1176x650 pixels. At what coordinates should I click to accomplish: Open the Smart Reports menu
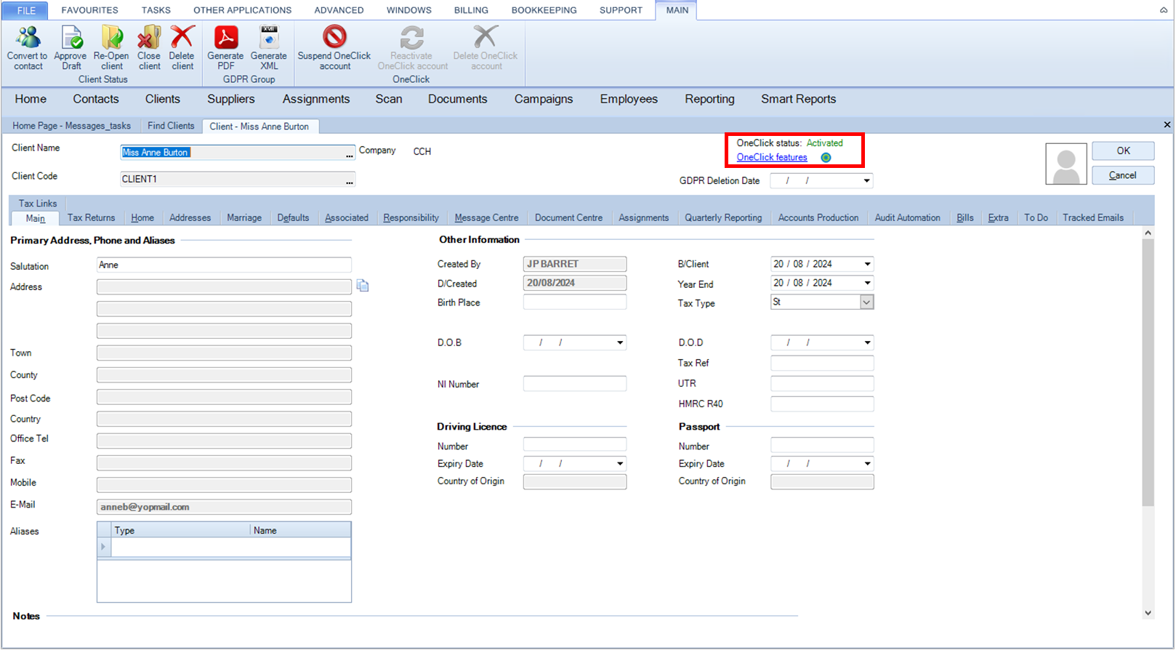tap(798, 100)
